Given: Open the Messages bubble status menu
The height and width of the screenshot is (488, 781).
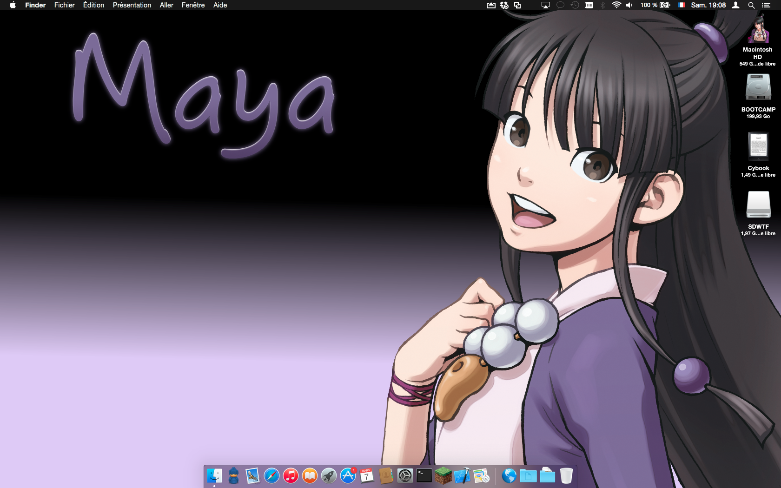Looking at the screenshot, I should coord(560,5).
